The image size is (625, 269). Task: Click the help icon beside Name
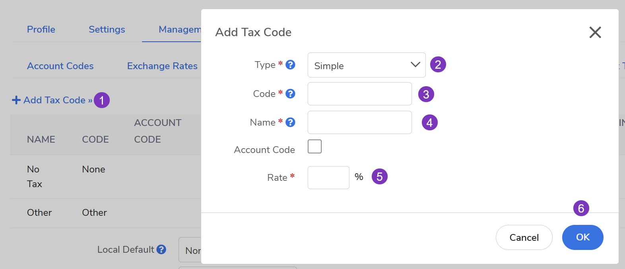click(291, 122)
